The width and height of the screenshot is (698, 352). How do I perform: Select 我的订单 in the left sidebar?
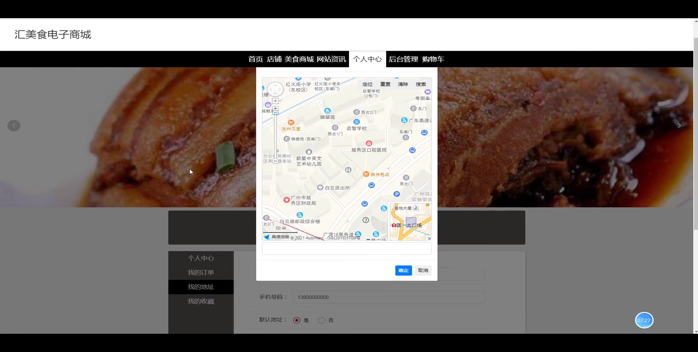201,273
